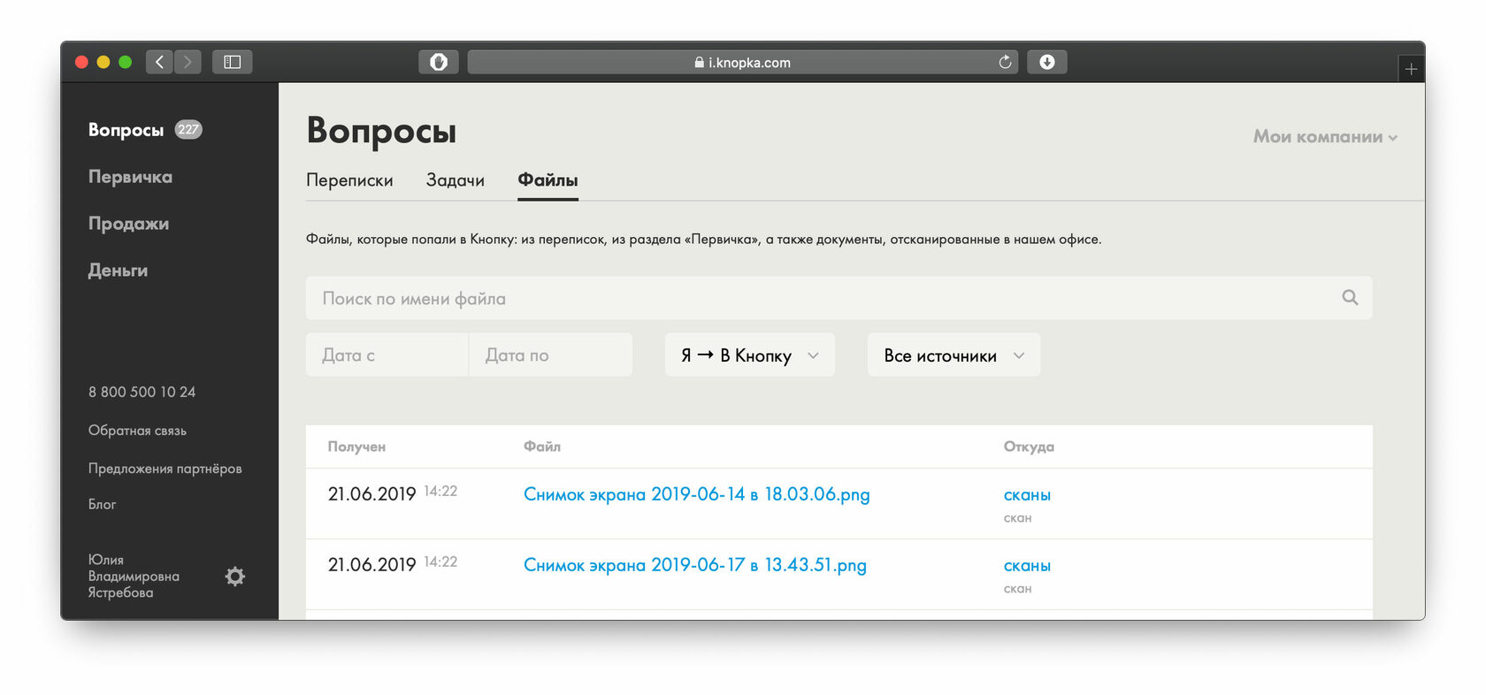Click the Дата с input field

point(387,355)
